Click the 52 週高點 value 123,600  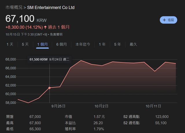pyautogui.click(x=162, y=117)
